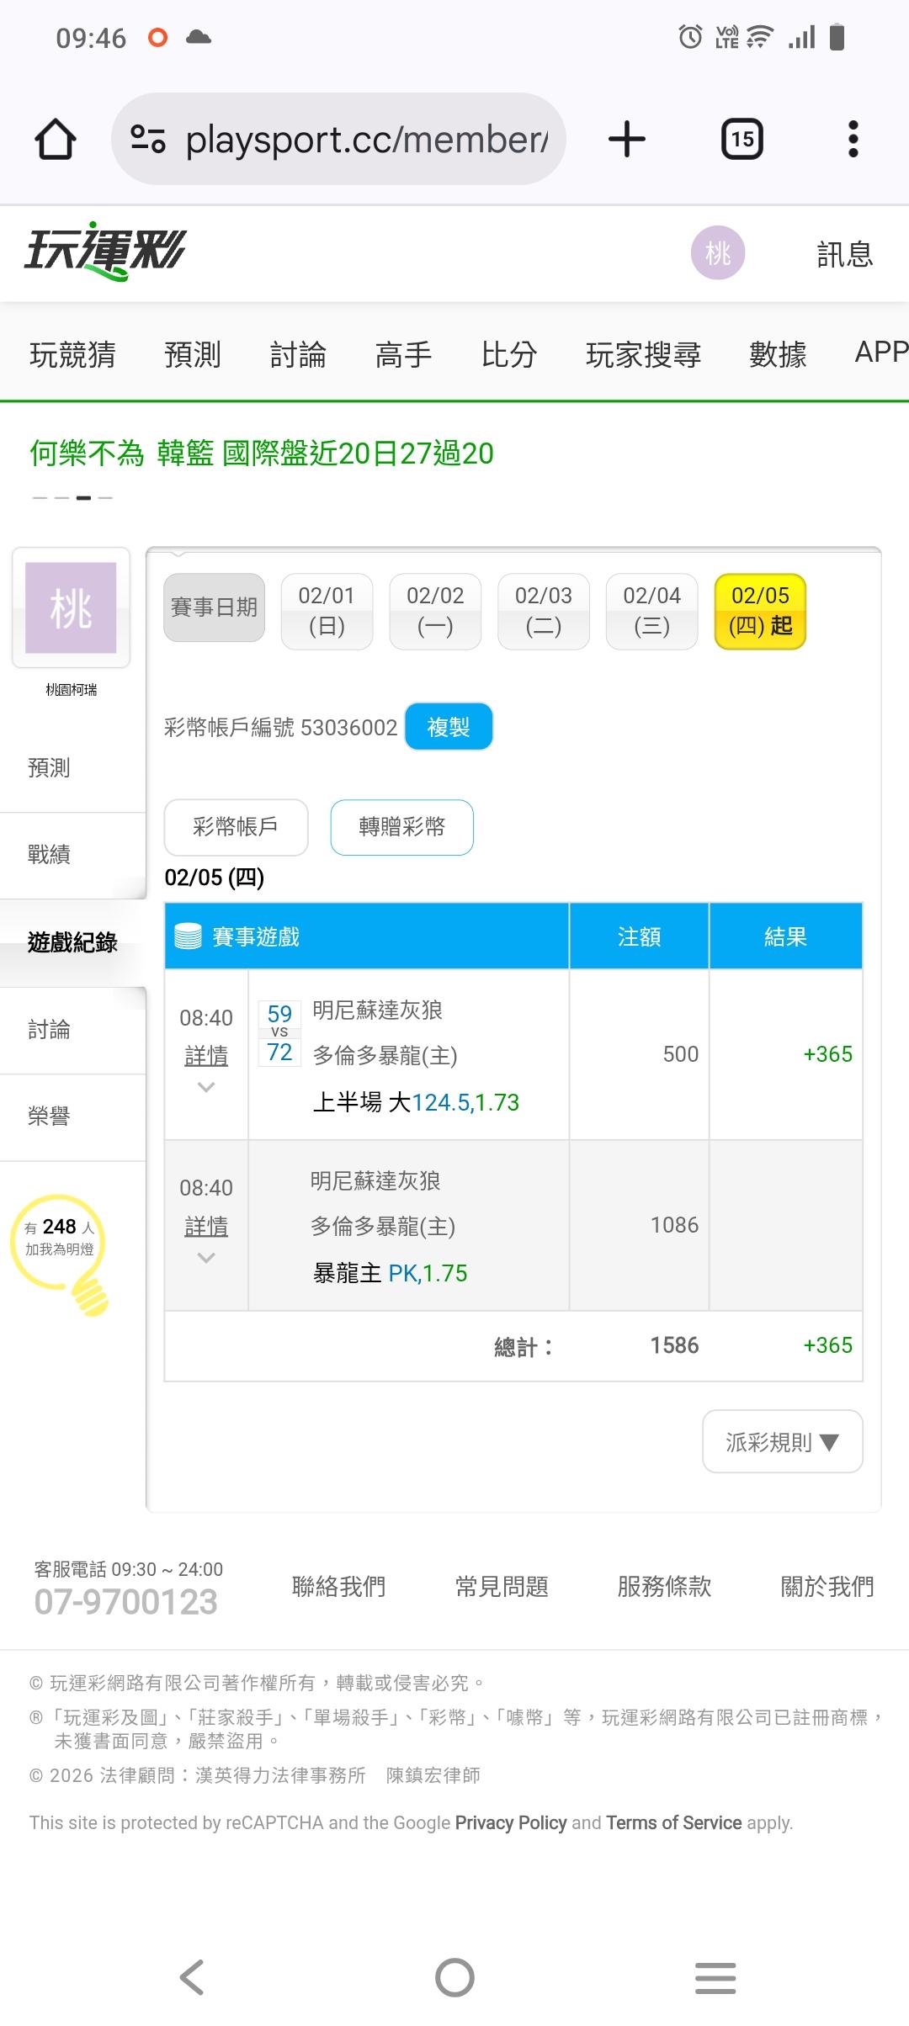Image resolution: width=909 pixels, height=2026 pixels.
Task: Tap the purple 桃 avatar in header
Action: tap(717, 252)
